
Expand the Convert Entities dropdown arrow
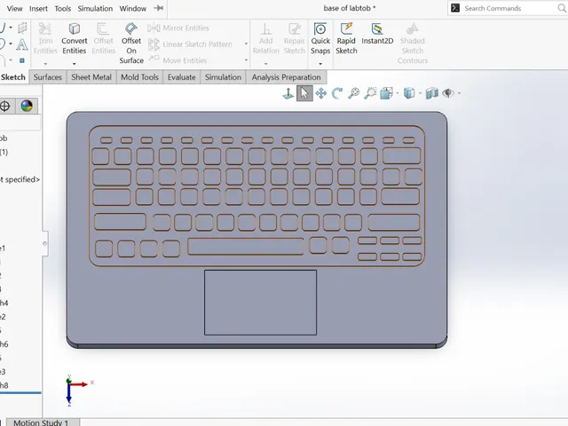pos(75,64)
